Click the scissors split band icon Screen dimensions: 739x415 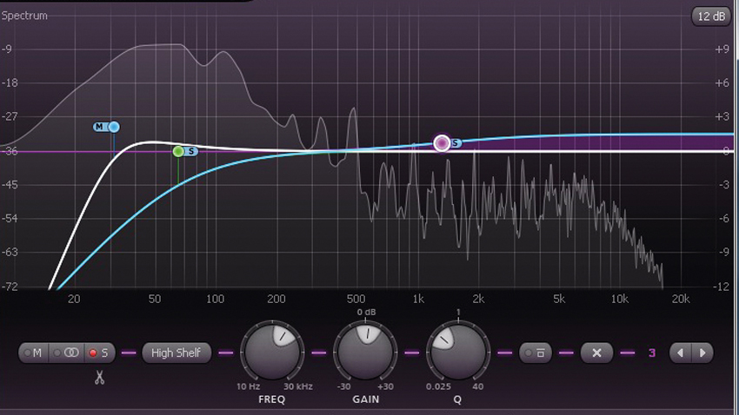tap(99, 378)
